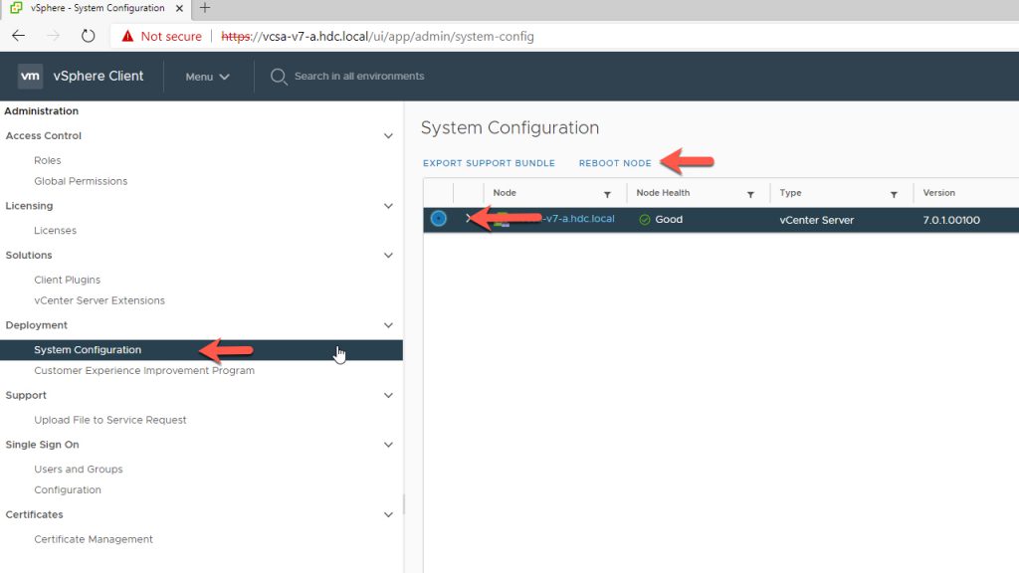Click version 7.0.1.00100 cell
This screenshot has width=1019, height=573.
pyautogui.click(x=951, y=220)
